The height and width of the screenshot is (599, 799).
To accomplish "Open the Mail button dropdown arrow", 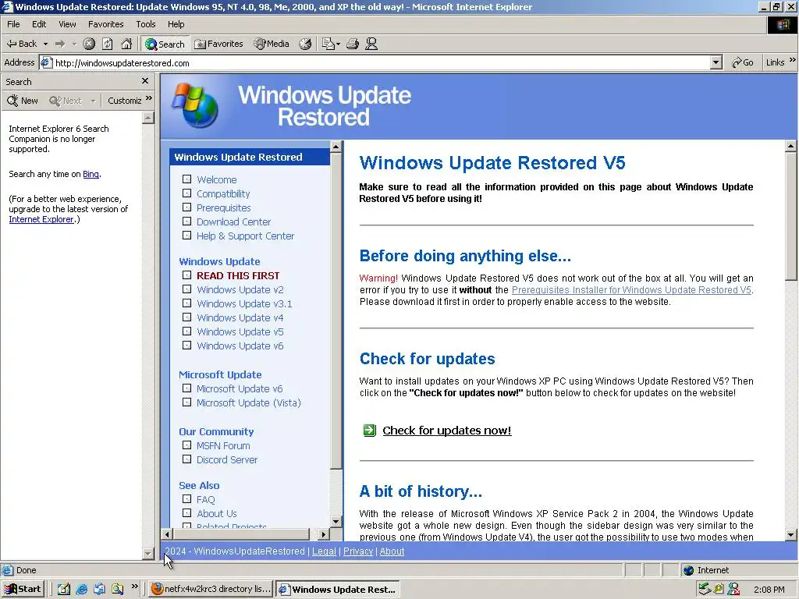I will point(339,44).
